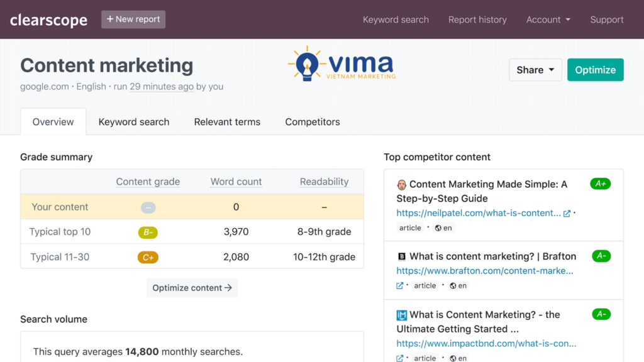Click the B- grade badge for Typical top 10
The height and width of the screenshot is (362, 644).
coord(148,232)
